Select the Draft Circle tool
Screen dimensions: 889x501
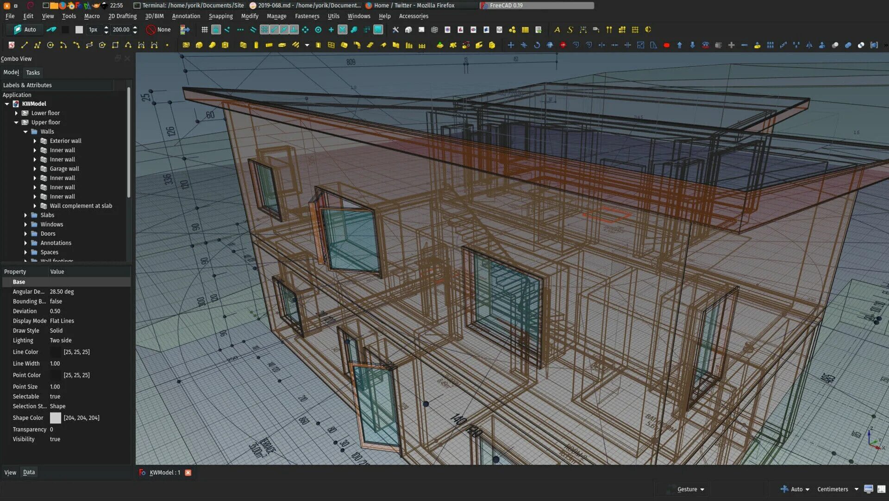50,45
